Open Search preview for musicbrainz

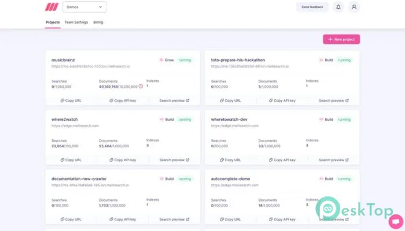pyautogui.click(x=174, y=100)
